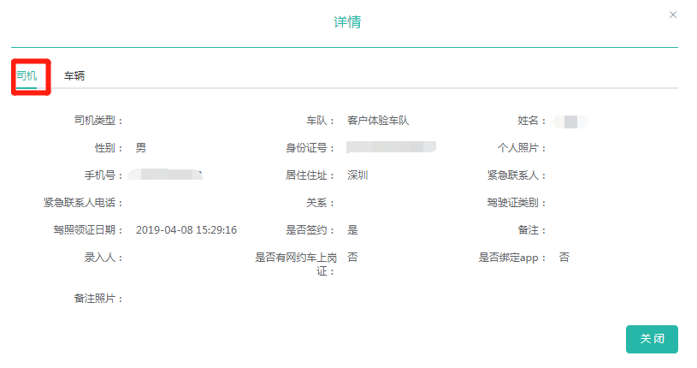Image resolution: width=697 pixels, height=368 pixels.
Task: Click the license date 2019-04-08 15:29:16
Action: point(186,230)
